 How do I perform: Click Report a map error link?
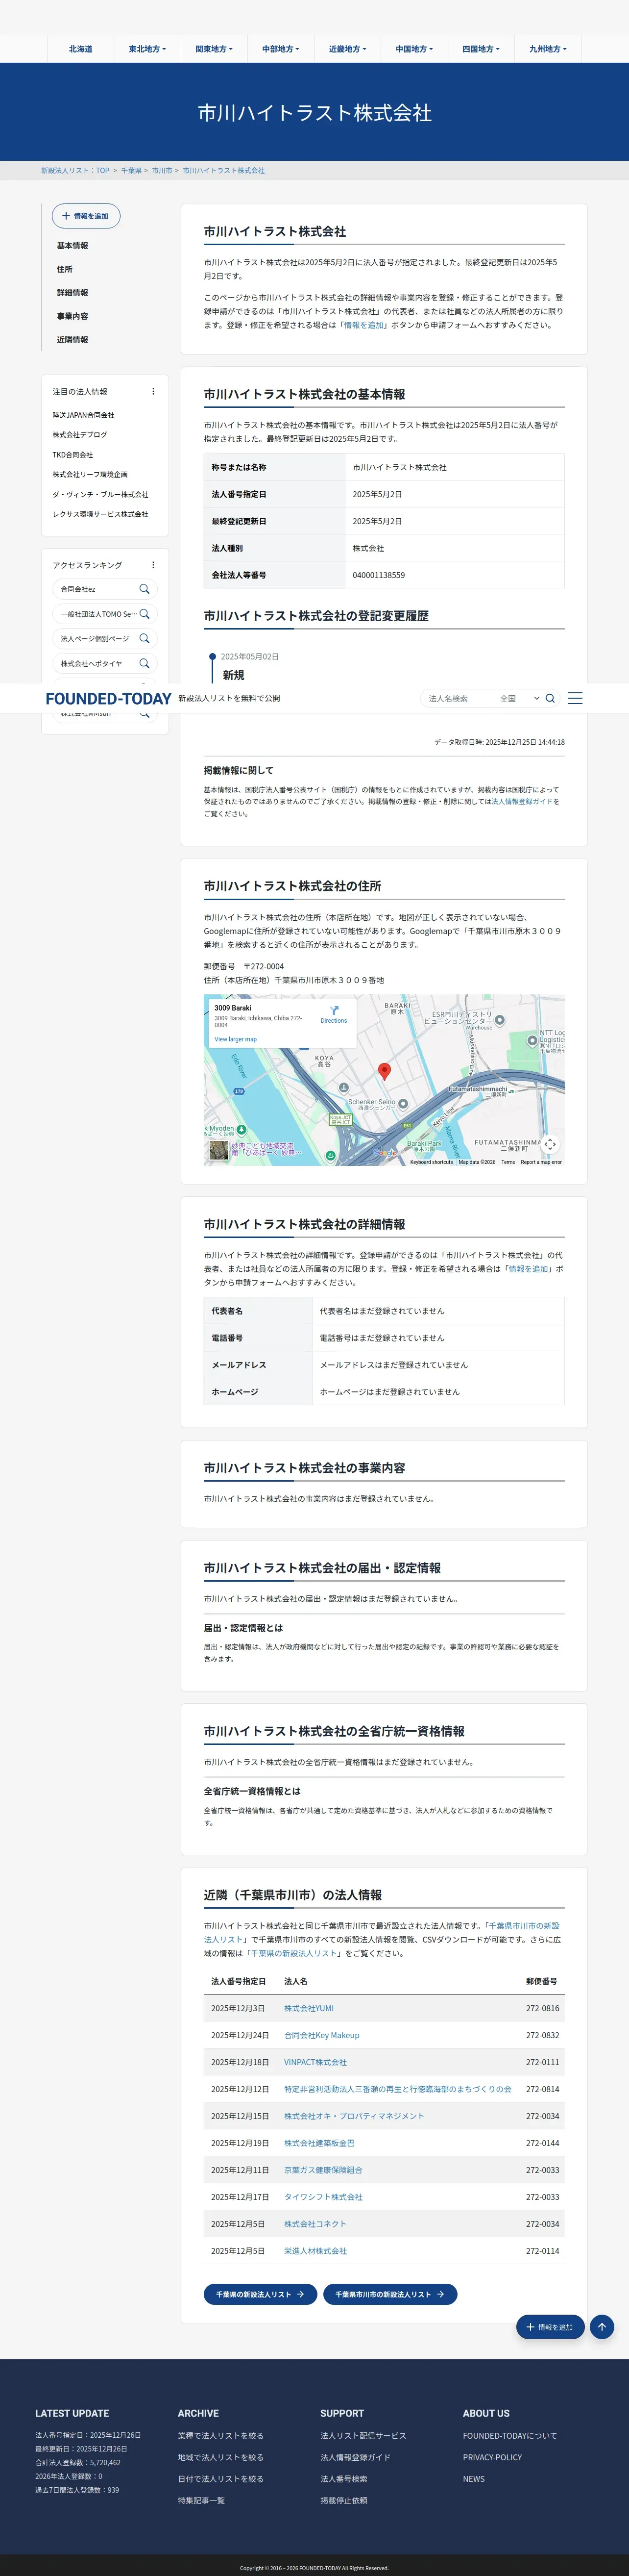541,1162
